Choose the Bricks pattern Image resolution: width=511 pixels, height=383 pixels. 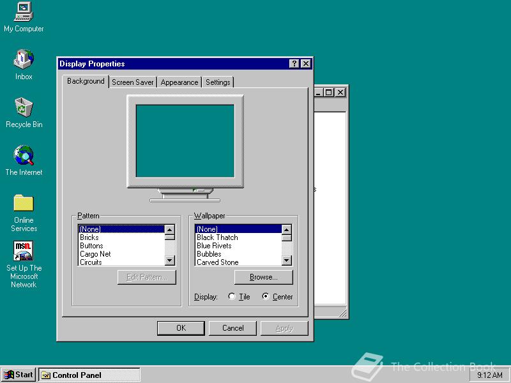[121, 237]
